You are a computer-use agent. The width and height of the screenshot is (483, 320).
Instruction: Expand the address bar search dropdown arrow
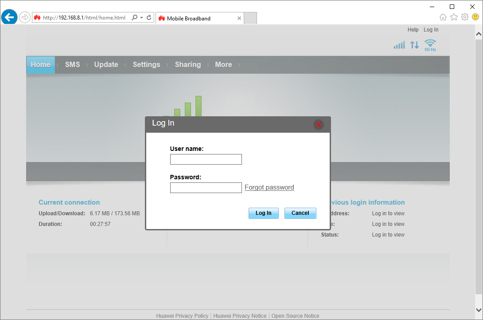[141, 18]
